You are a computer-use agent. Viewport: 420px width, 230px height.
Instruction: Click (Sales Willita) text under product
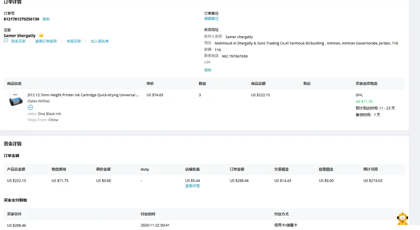(x=39, y=101)
